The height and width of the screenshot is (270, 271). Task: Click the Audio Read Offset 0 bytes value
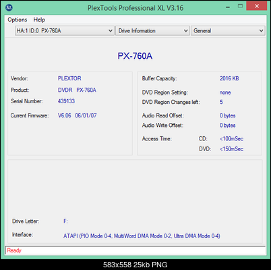click(x=227, y=115)
